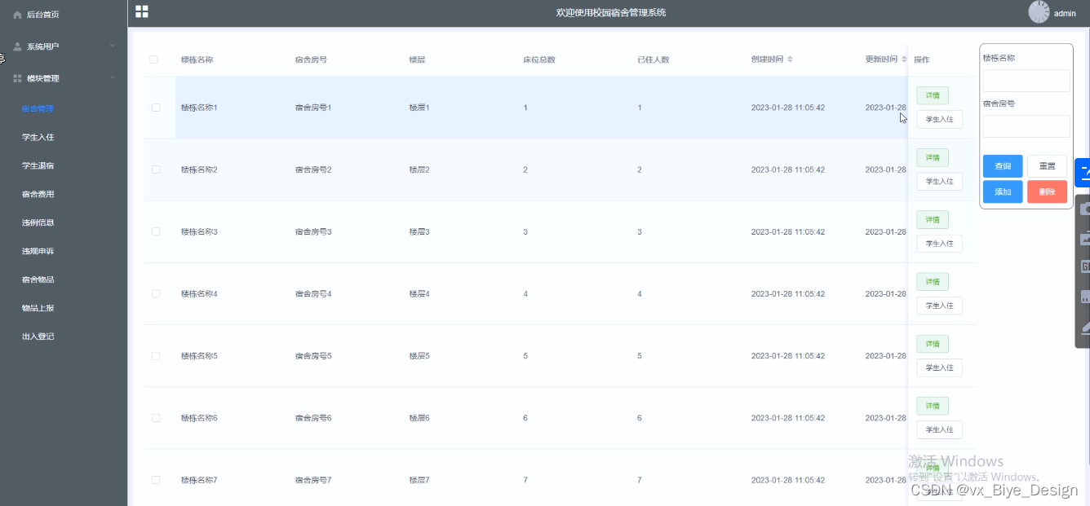
Task: Check the checkbox for row 楼栋名称2
Action: (156, 169)
